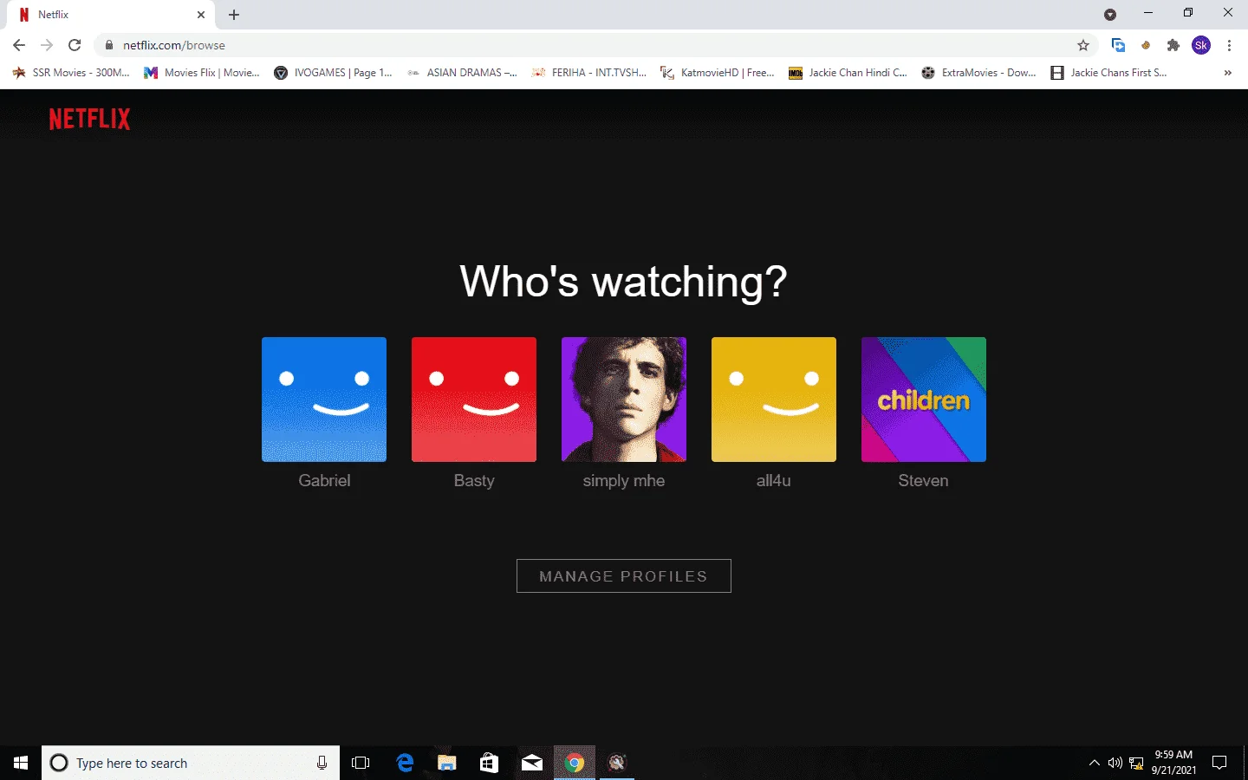1248x780 pixels.
Task: Reload the Netflix page
Action: 75,45
